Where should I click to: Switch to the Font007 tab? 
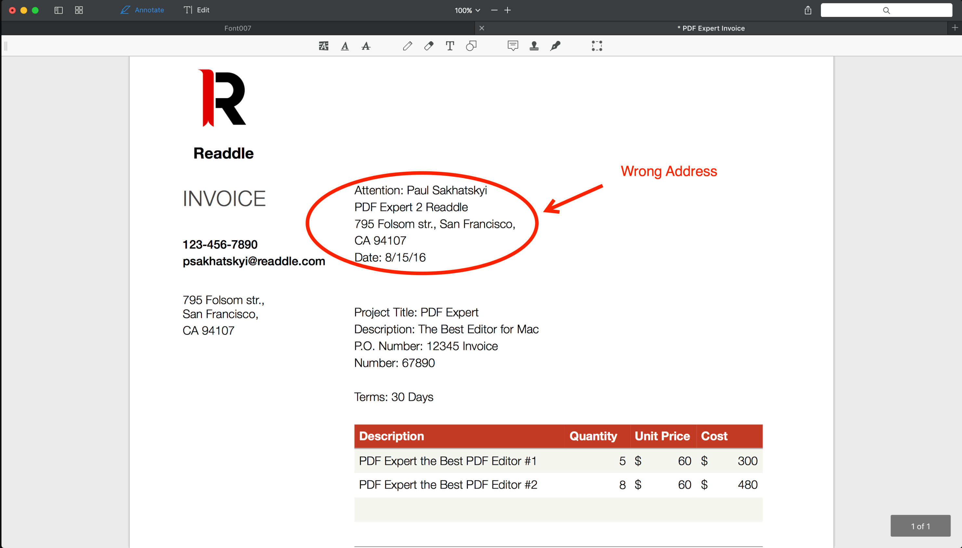click(238, 28)
